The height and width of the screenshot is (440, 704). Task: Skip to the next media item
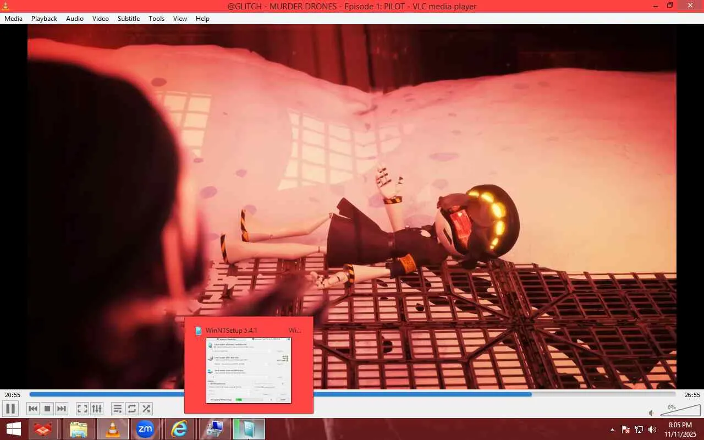(x=62, y=409)
